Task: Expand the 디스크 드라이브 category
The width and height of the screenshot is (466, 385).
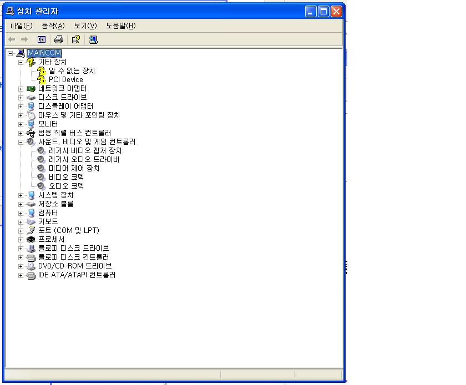Action: point(21,98)
